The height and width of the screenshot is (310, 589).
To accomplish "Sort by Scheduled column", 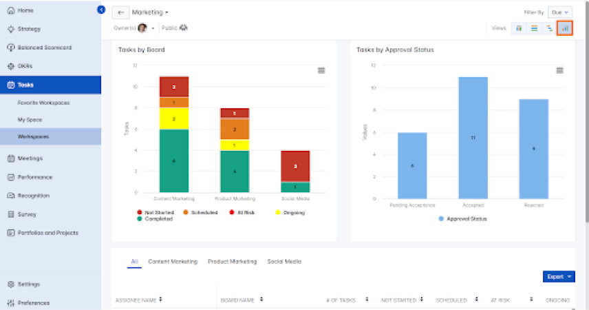I will pos(476,300).
